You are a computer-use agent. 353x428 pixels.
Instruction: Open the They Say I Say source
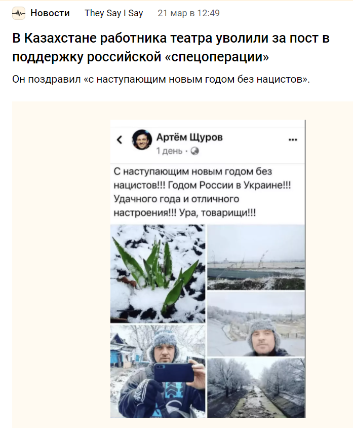click(x=113, y=14)
